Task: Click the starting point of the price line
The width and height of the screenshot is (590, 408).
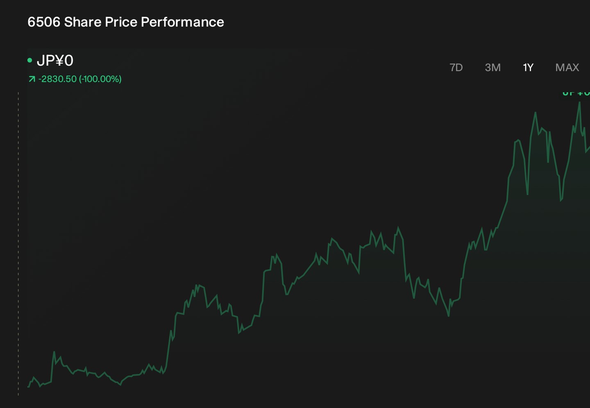Action: (x=28, y=386)
